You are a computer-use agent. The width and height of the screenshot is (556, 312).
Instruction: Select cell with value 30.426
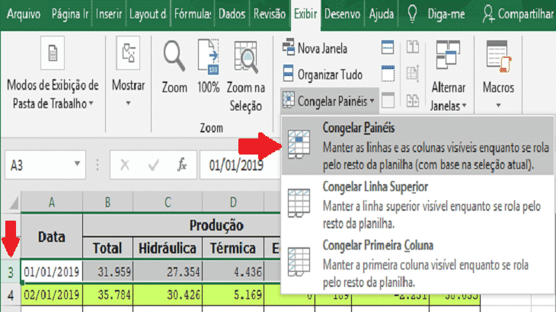tap(168, 295)
